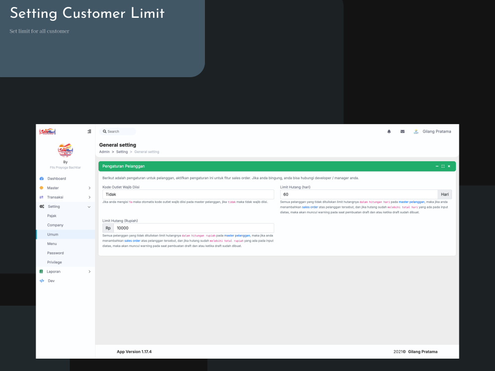Click the circular company avatar in sidebar
This screenshot has width=495, height=371.
(65, 150)
